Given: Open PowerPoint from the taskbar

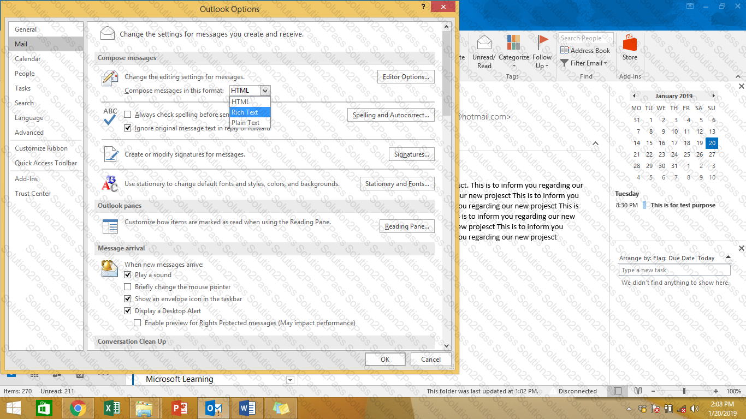Looking at the screenshot, I should [x=179, y=408].
